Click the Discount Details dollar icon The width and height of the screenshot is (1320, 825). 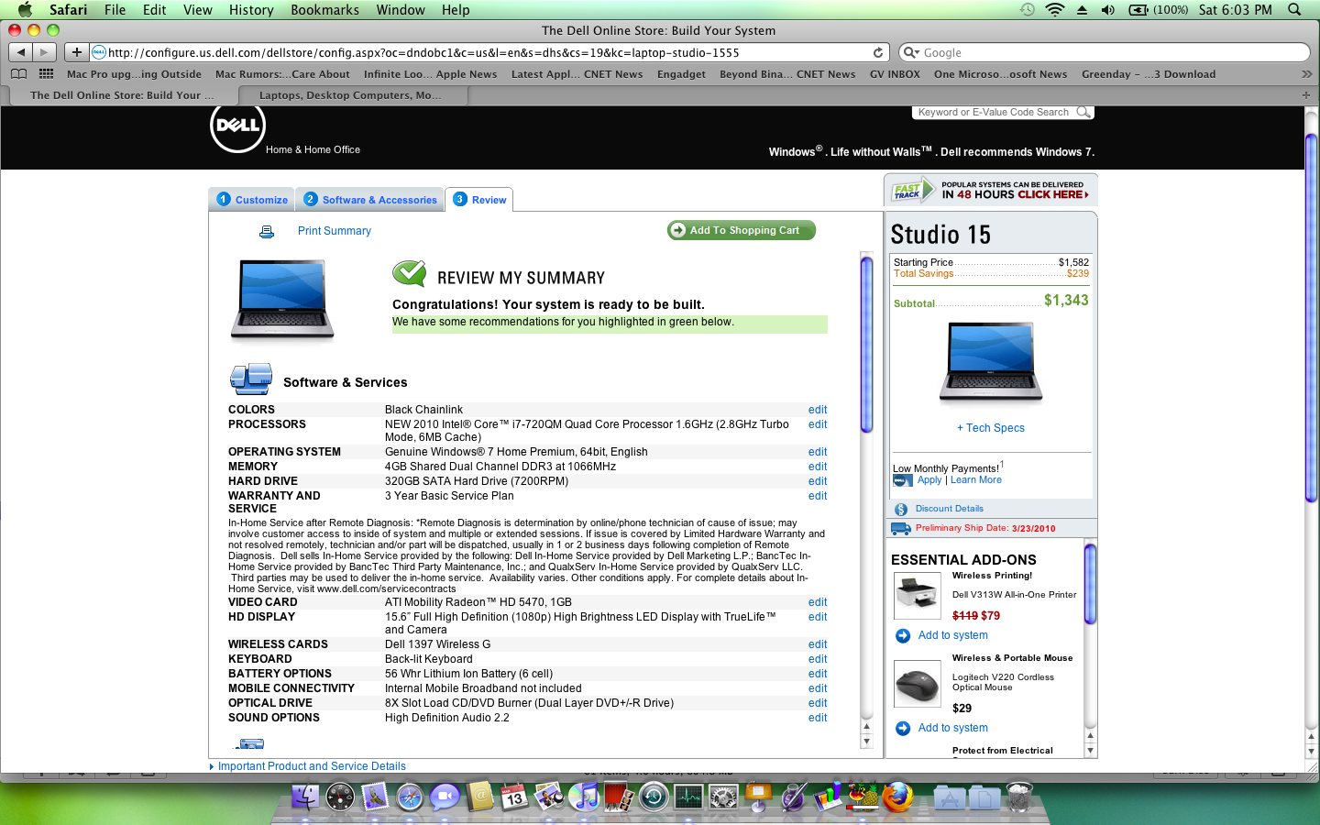pos(901,509)
